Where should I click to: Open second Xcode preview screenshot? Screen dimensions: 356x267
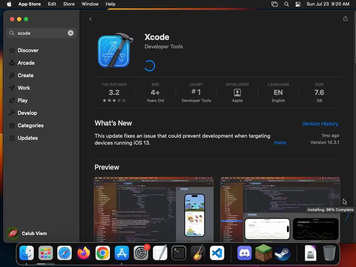pyautogui.click(x=280, y=209)
